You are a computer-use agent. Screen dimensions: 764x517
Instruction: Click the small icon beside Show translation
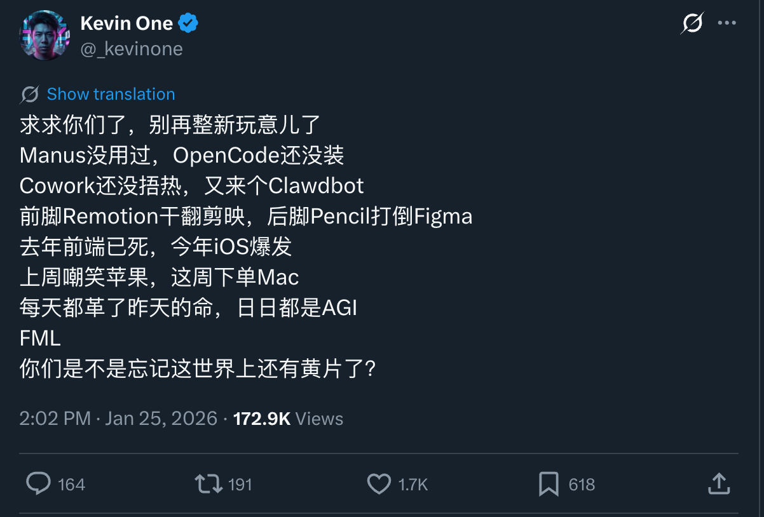(29, 95)
